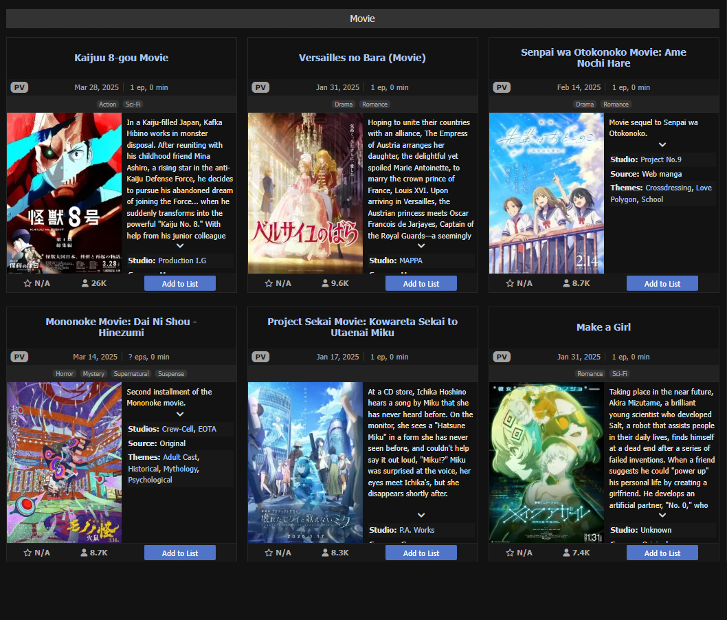Click the star score icon on Versailles no Bara
Image resolution: width=727 pixels, height=620 pixels.
click(269, 283)
